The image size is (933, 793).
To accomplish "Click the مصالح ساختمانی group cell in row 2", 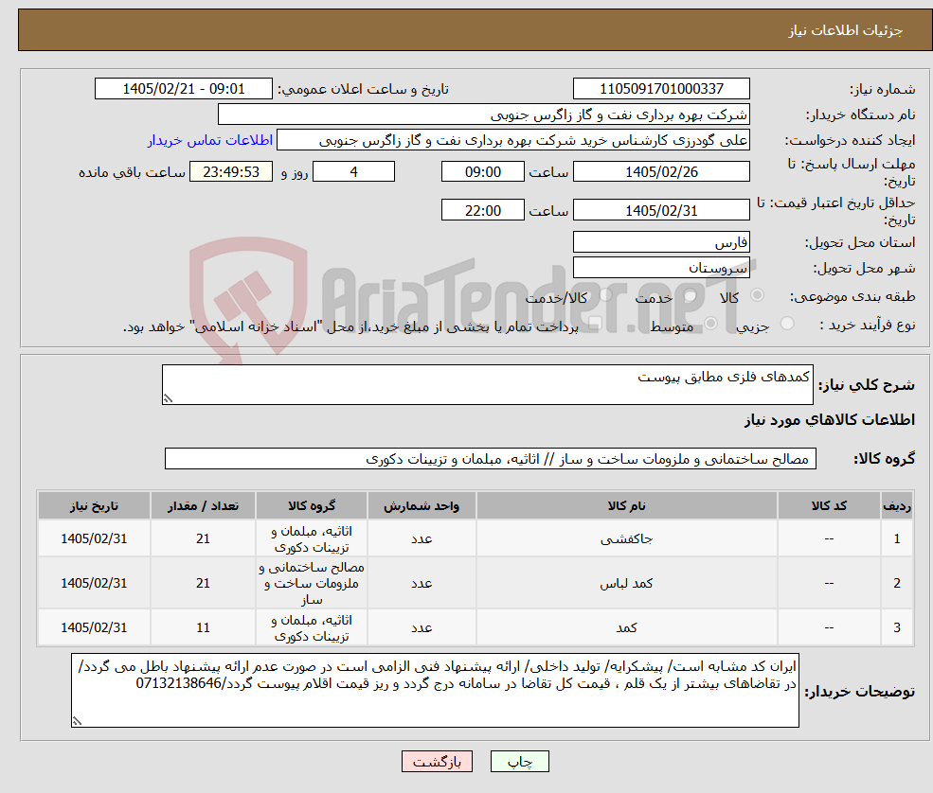I will coord(312,583).
